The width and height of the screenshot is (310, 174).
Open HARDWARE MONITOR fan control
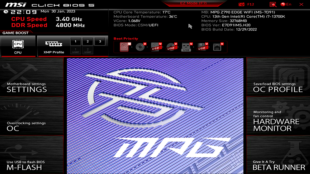(x=279, y=116)
